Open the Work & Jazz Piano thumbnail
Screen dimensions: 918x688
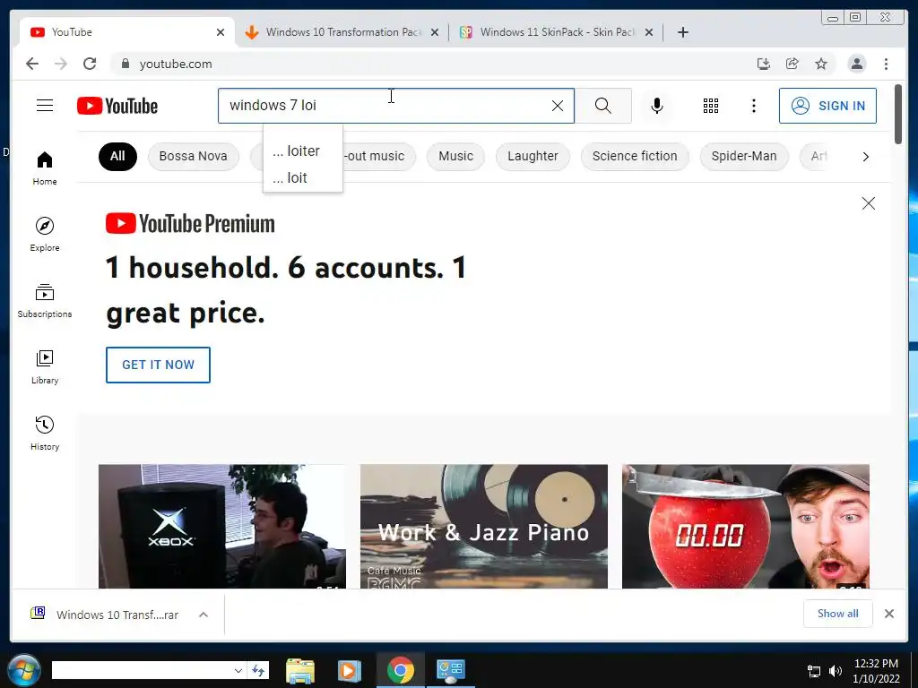(483, 526)
